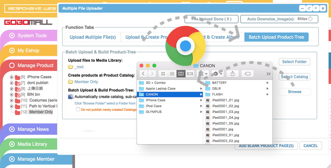Open My Eshop sidebar section
331x168 pixels.
[29, 51]
